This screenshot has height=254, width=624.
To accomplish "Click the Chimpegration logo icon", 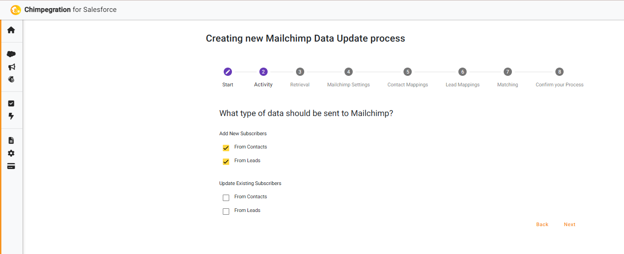I will click(x=16, y=10).
